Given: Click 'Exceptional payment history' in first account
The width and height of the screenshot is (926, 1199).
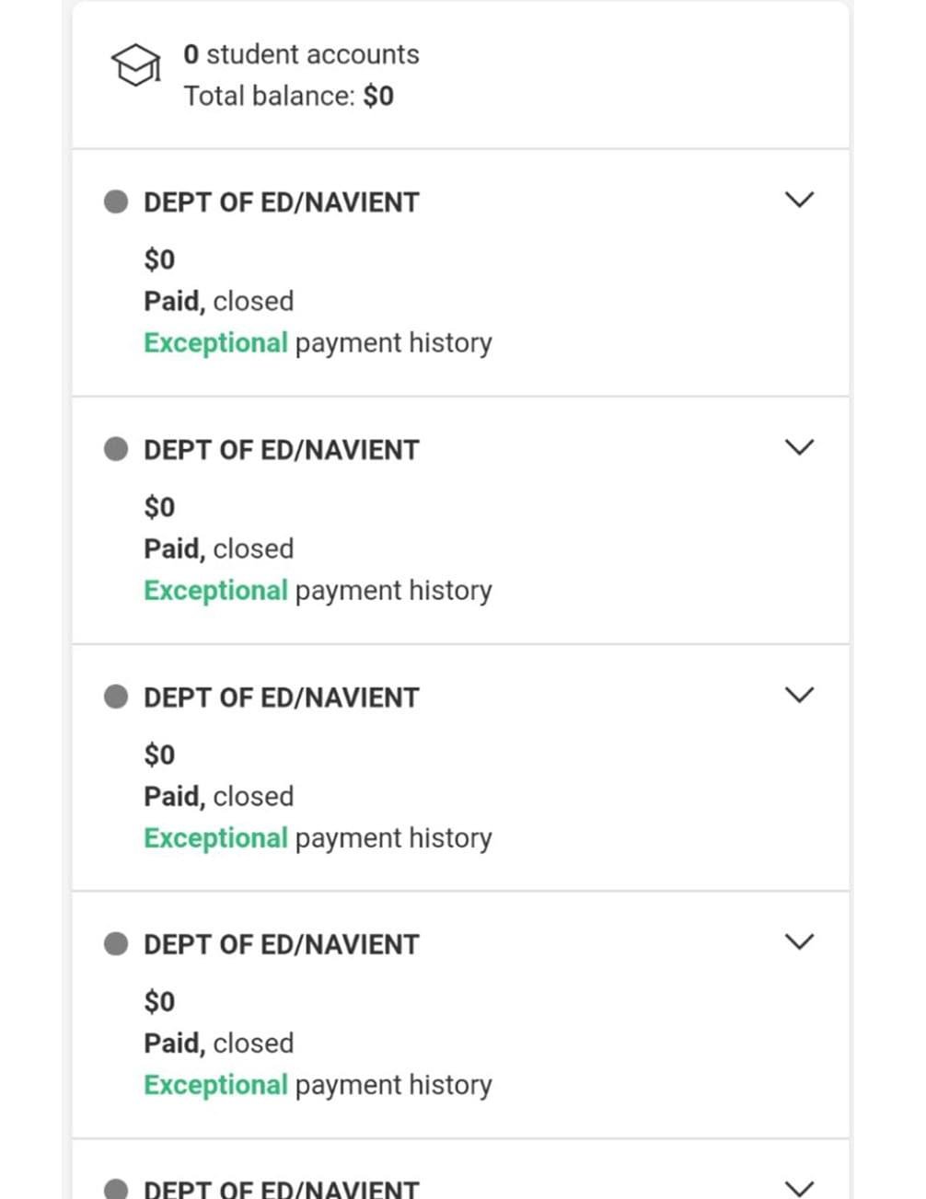Looking at the screenshot, I should pyautogui.click(x=318, y=343).
